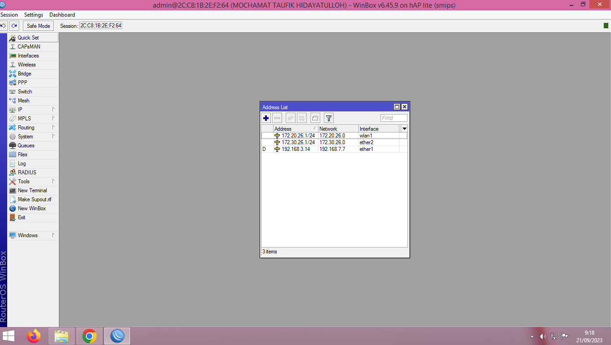Open the Dashboard menu
Viewport: 611px width, 345px height.
62,15
